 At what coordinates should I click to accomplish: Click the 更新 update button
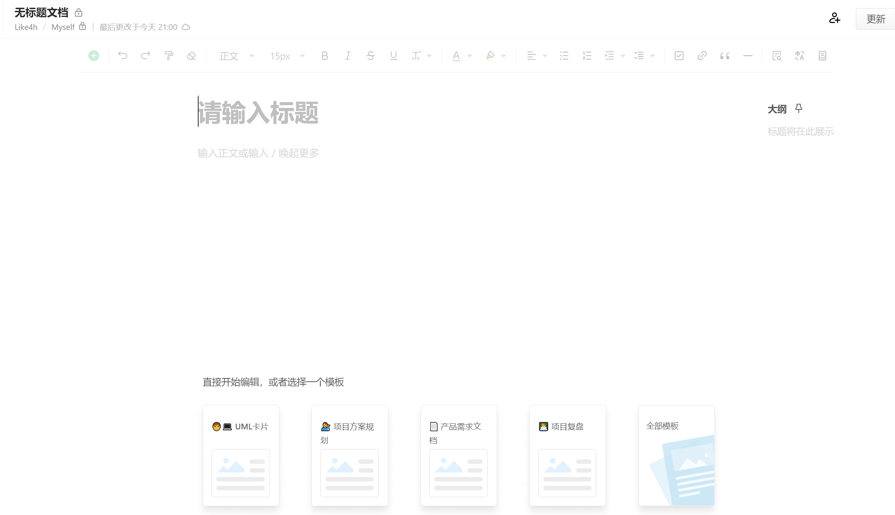(875, 19)
